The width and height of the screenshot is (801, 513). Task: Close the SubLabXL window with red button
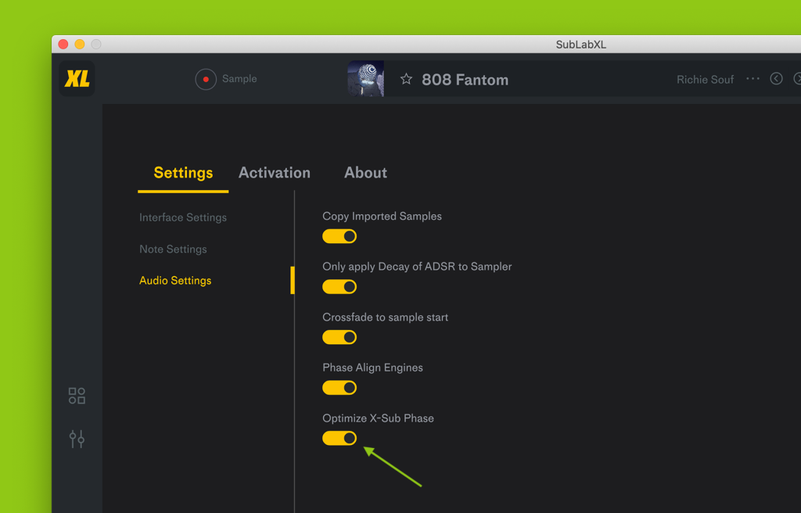click(63, 45)
